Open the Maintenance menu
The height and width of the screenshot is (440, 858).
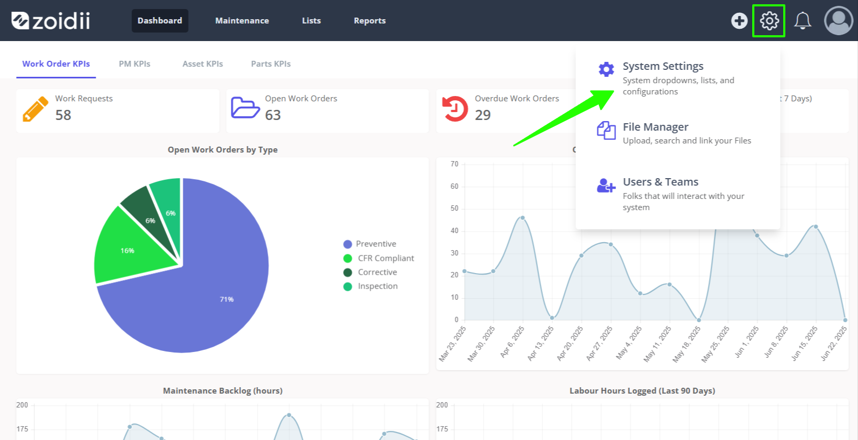(x=242, y=21)
